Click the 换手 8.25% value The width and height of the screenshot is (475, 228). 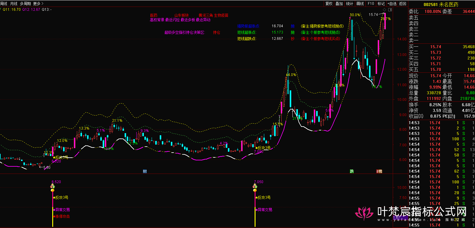tap(435, 105)
